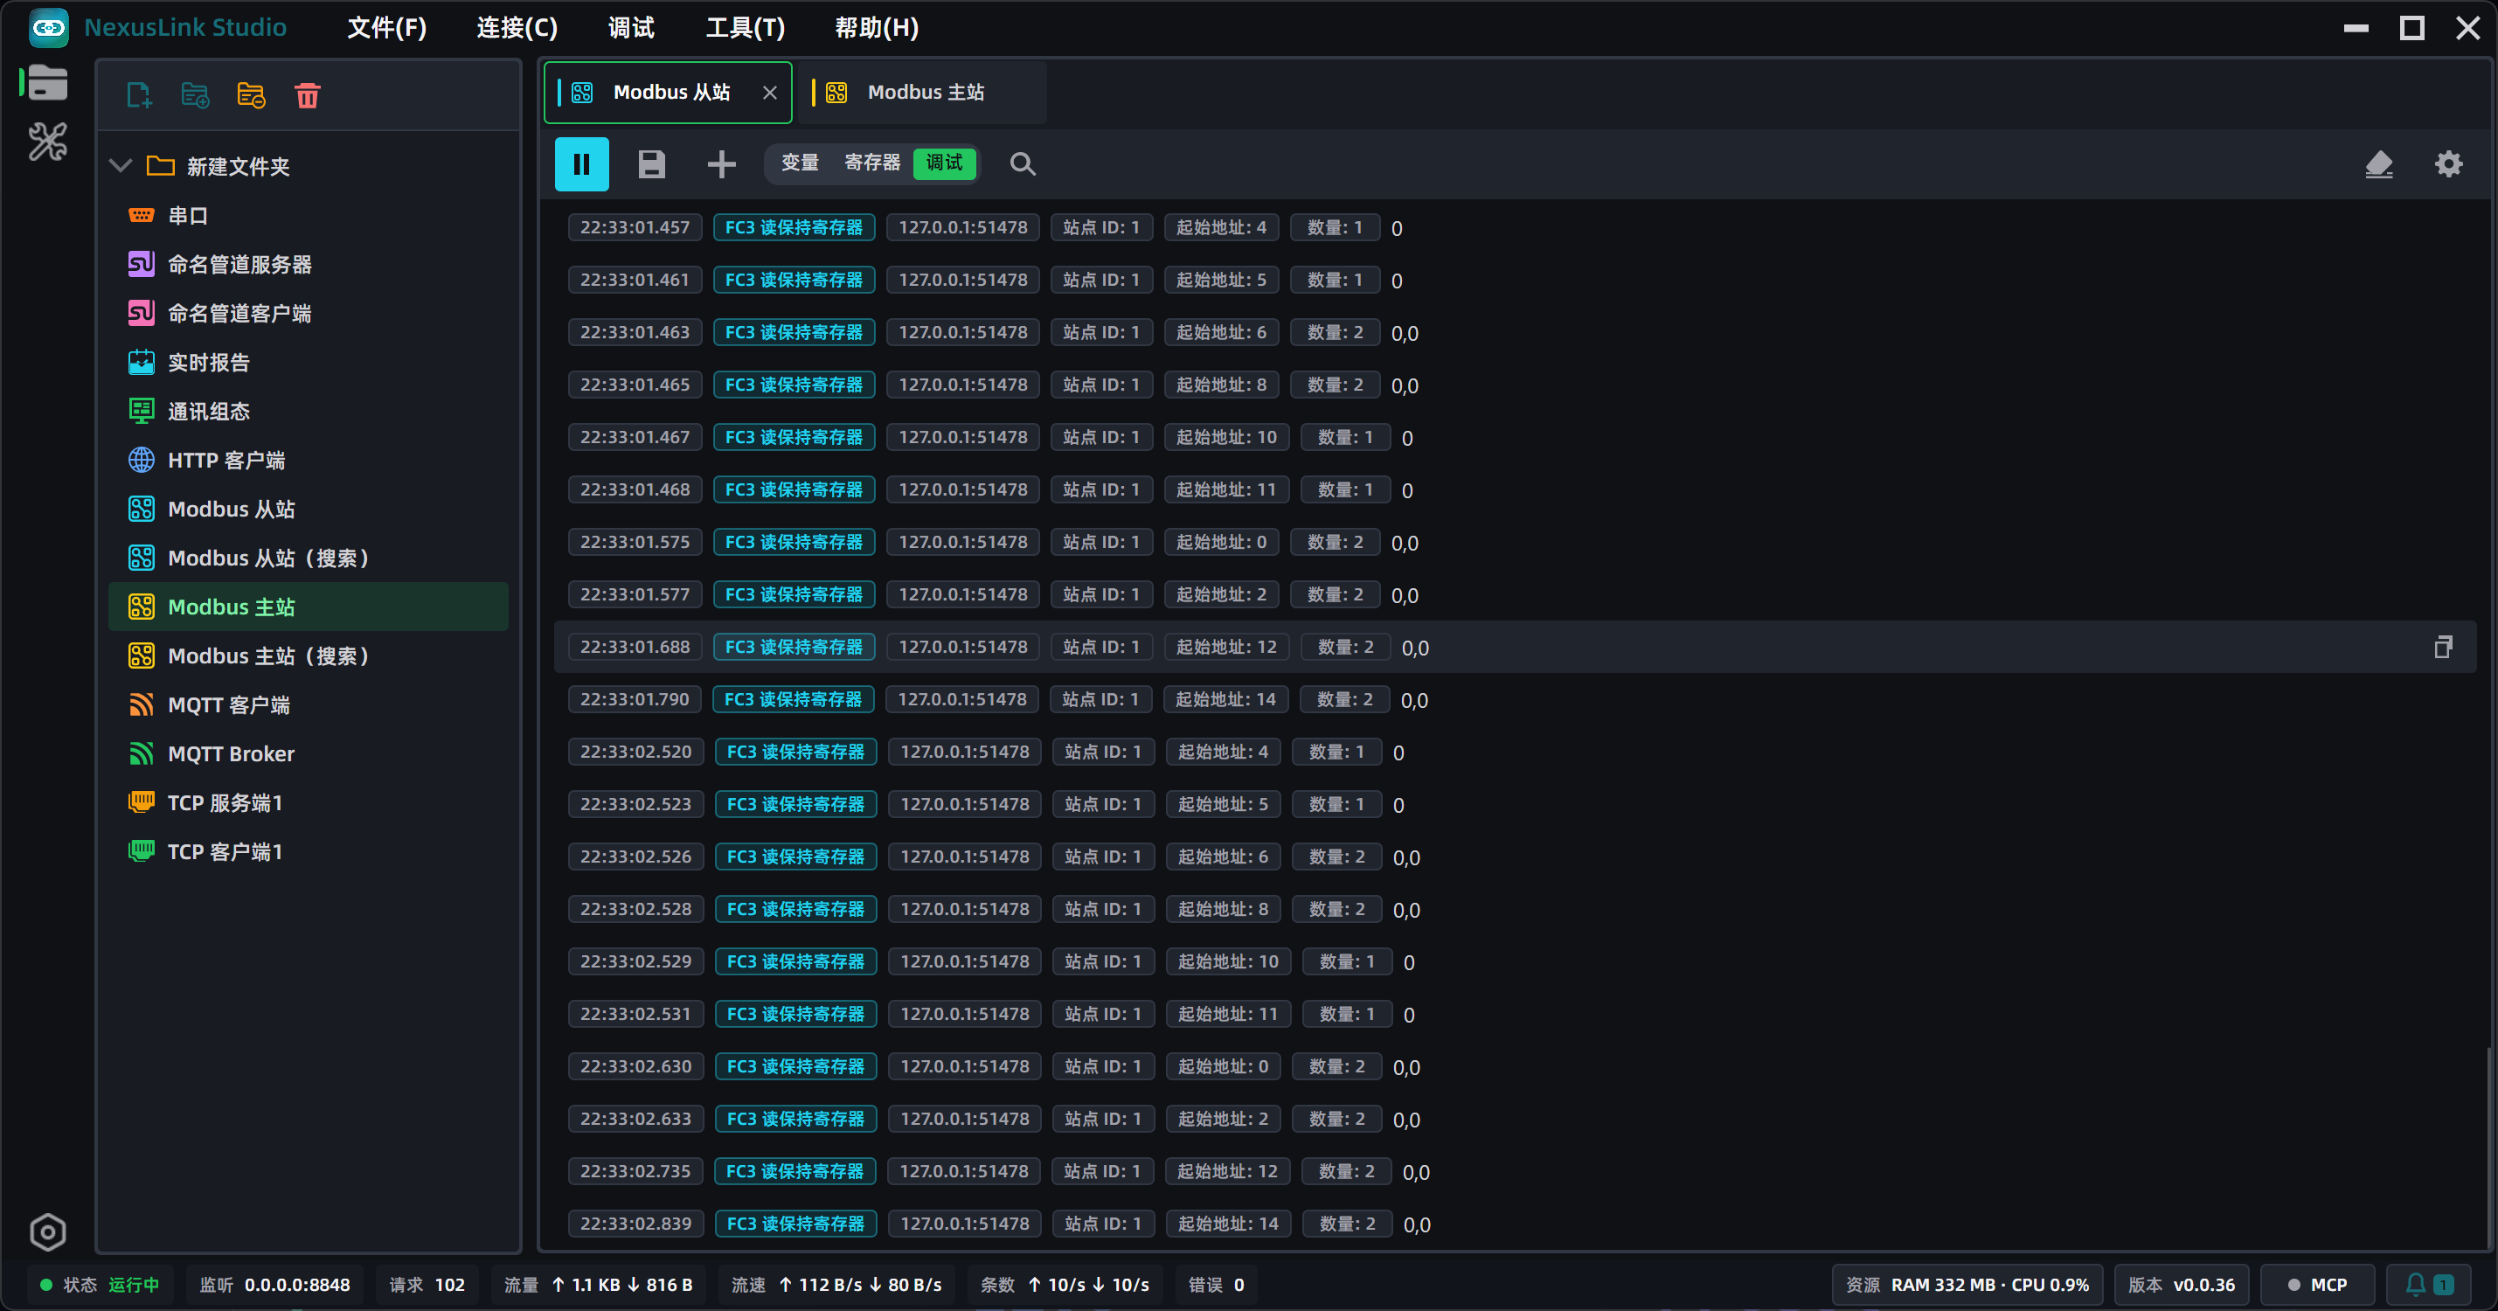Open the 文件(F) menu
The height and width of the screenshot is (1311, 2498).
pos(387,27)
